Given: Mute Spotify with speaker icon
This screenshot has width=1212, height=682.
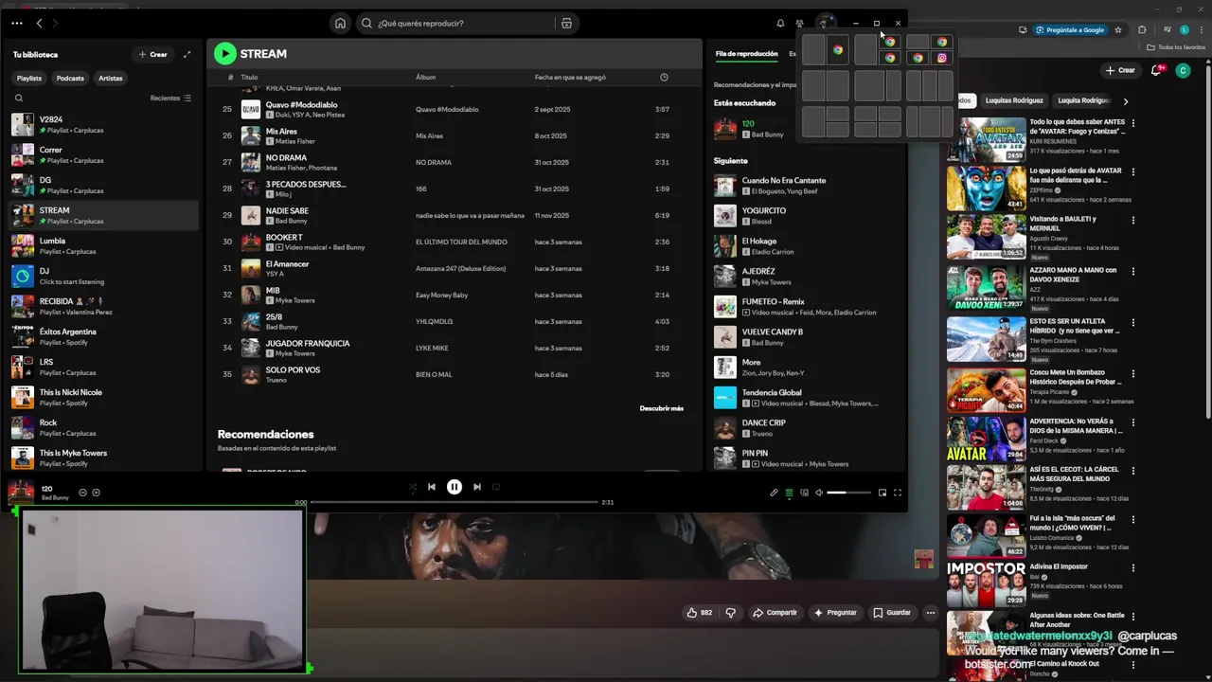Looking at the screenshot, I should 819,493.
